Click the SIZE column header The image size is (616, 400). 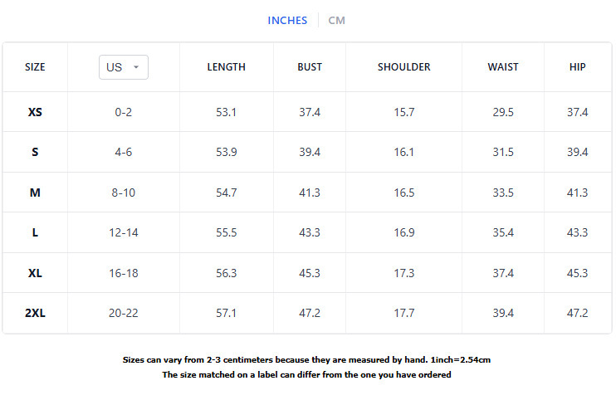click(x=35, y=67)
